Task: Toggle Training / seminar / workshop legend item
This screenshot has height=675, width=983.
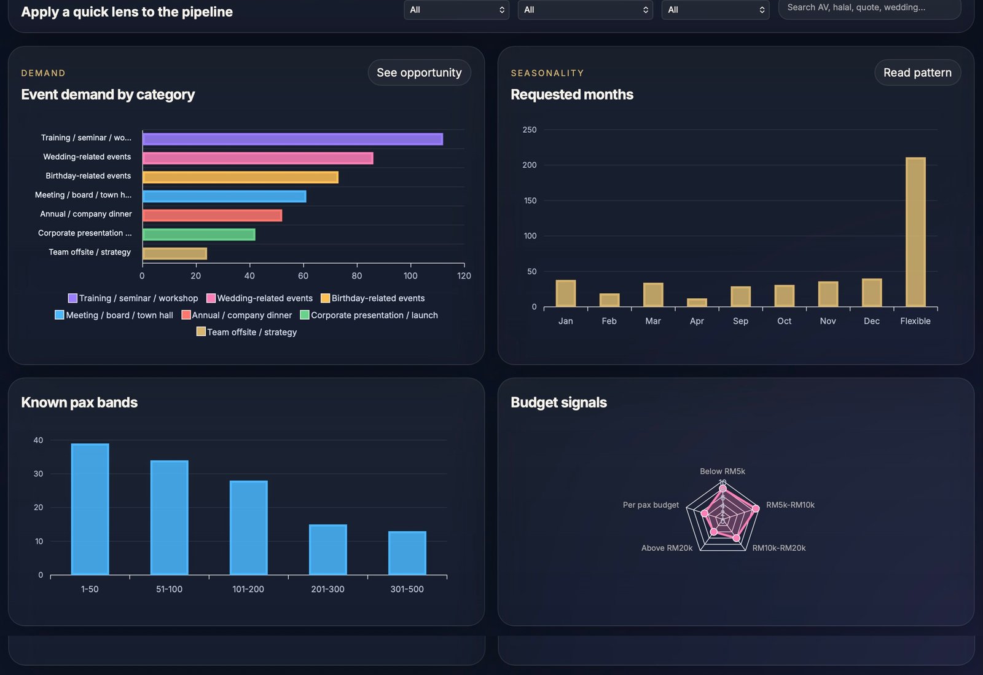Action: [133, 298]
